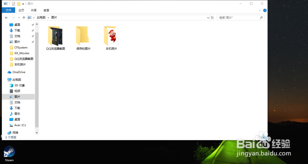Click the location icon in the address bar
The width and height of the screenshot is (308, 164).
(x=30, y=18)
